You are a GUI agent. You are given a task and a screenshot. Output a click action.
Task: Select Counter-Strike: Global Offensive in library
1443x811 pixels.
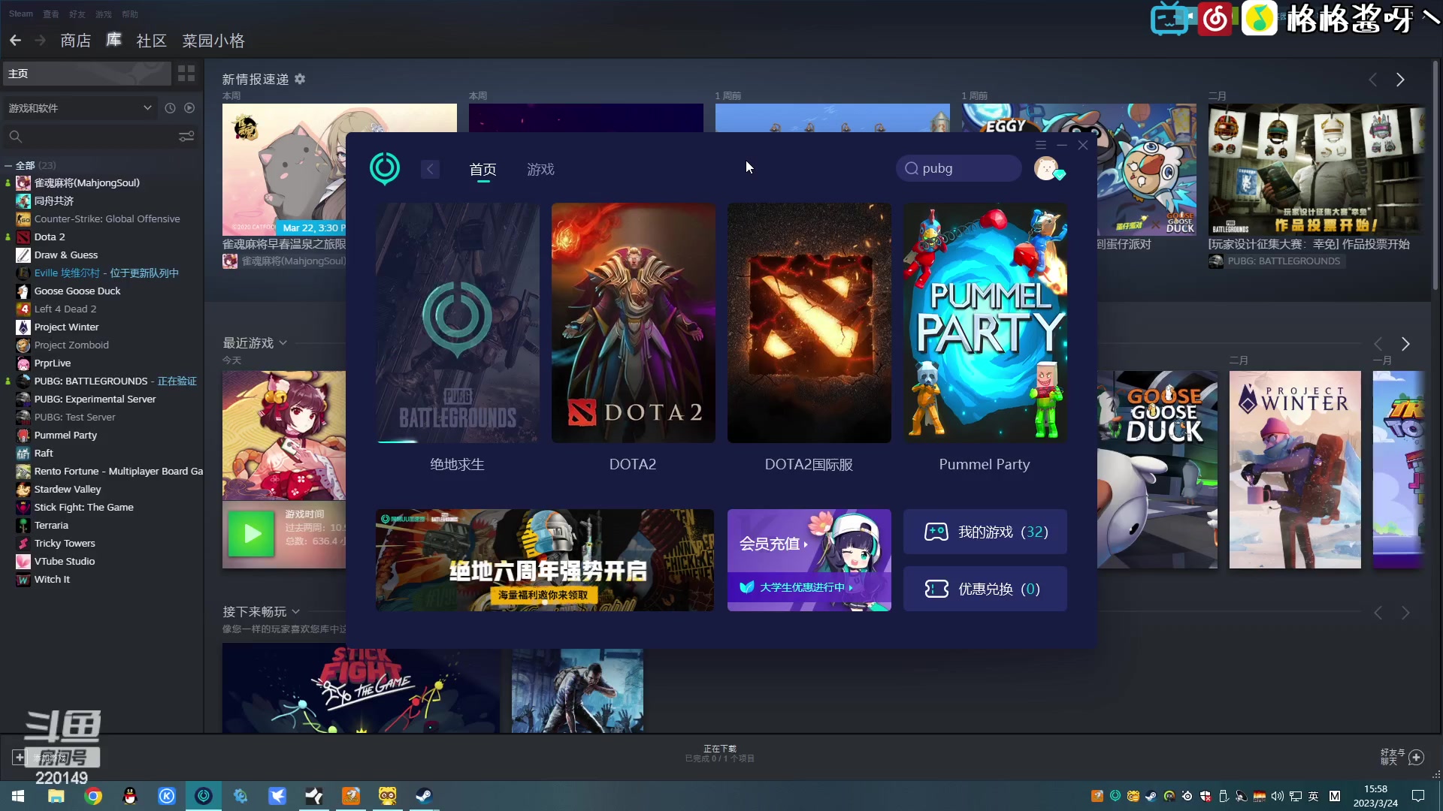107,219
